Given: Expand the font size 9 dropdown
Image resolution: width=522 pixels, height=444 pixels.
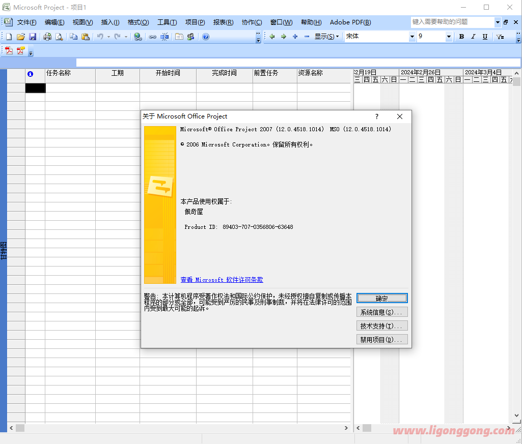Looking at the screenshot, I should tap(449, 37).
